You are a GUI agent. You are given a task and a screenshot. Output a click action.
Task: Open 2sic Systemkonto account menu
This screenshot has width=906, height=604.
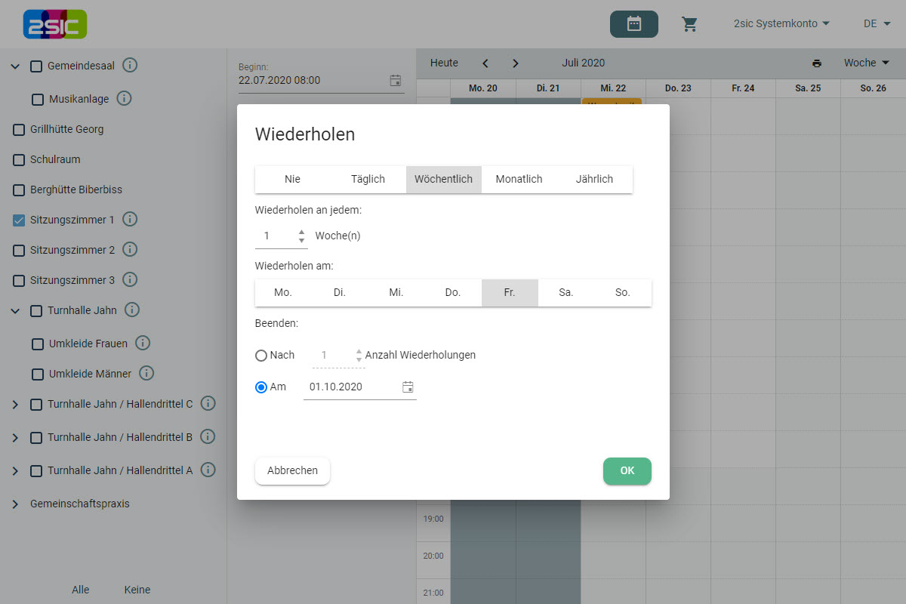pyautogui.click(x=781, y=24)
